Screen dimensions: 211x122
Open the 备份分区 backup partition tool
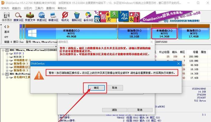88,17
